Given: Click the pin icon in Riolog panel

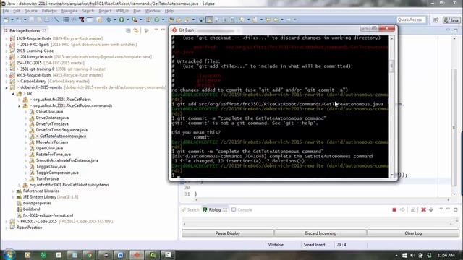Looking at the screenshot, I should tap(431, 209).
